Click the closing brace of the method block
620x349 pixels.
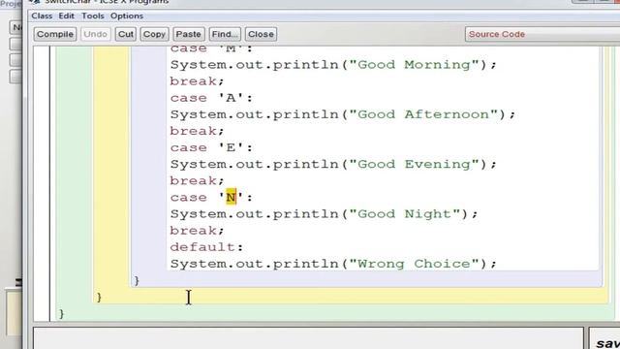coord(99,298)
